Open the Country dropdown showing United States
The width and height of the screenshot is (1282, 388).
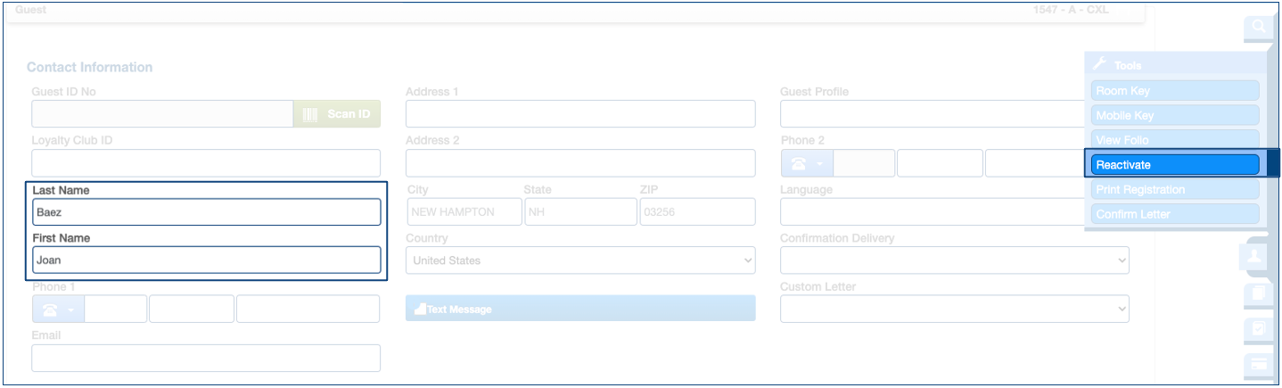579,260
